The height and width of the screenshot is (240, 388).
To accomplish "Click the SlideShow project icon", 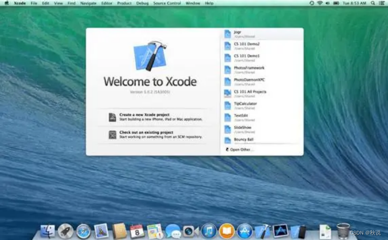I will click(x=227, y=129).
